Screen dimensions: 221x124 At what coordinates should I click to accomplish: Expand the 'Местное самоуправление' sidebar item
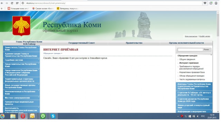[x=21, y=98]
